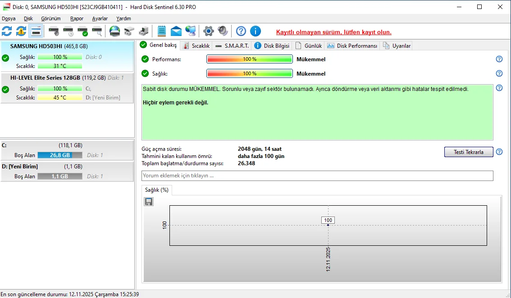
Task: Click the unregistered version registration link
Action: (333, 32)
